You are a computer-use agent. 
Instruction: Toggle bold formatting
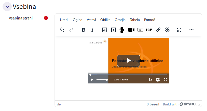pyautogui.click(x=84, y=30)
